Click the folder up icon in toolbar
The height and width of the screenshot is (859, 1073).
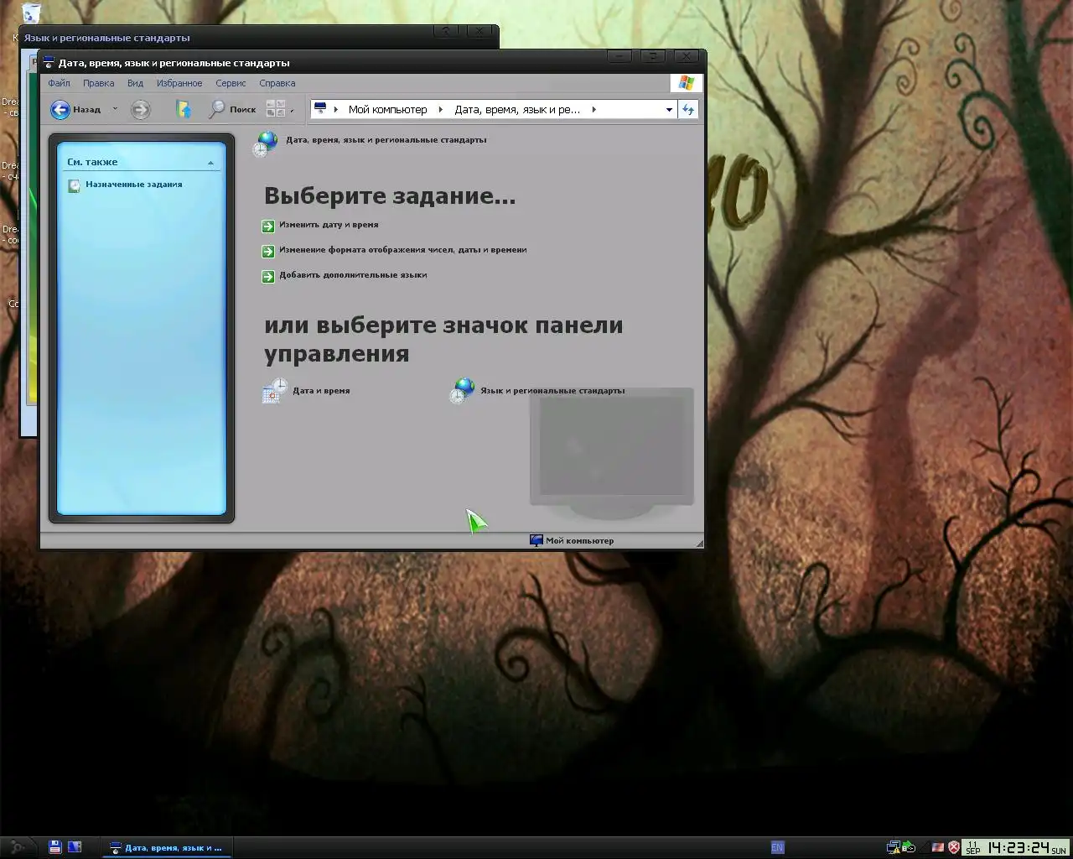184,109
